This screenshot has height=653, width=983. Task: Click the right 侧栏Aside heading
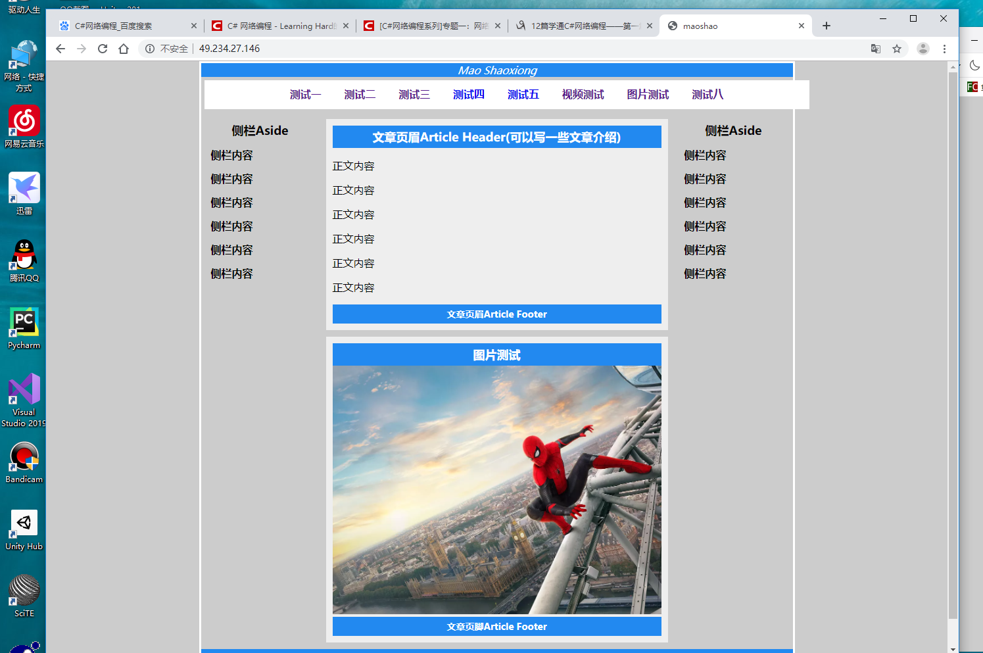733,131
